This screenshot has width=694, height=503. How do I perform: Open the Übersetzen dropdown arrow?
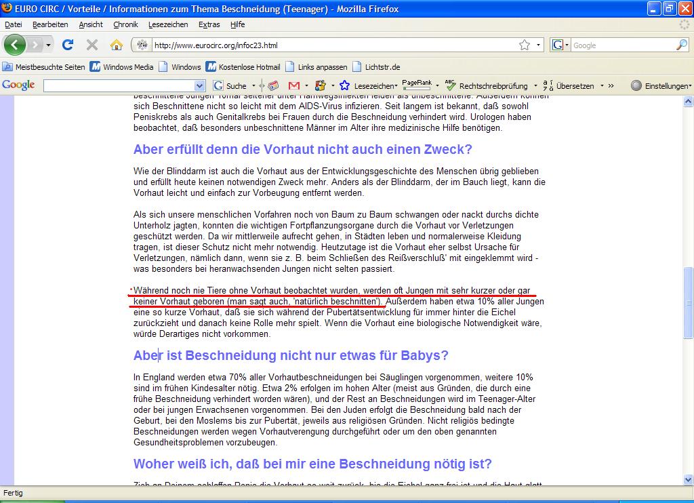click(602, 86)
